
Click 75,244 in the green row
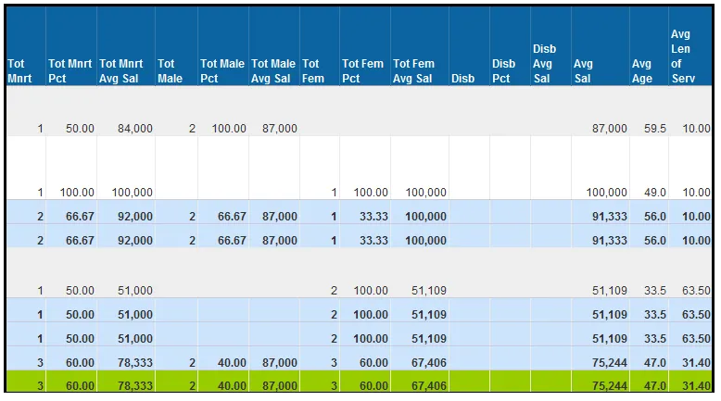pos(609,386)
